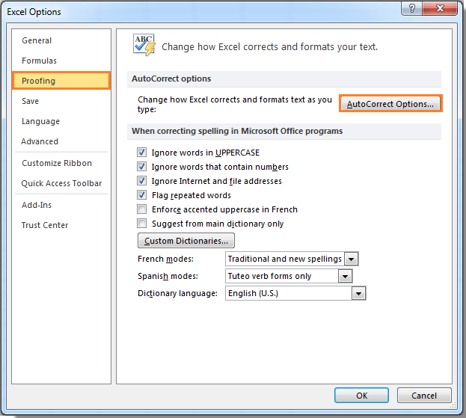Enable Suggest from main dictionary only
Viewport: 466px width, 418px height.
(142, 224)
